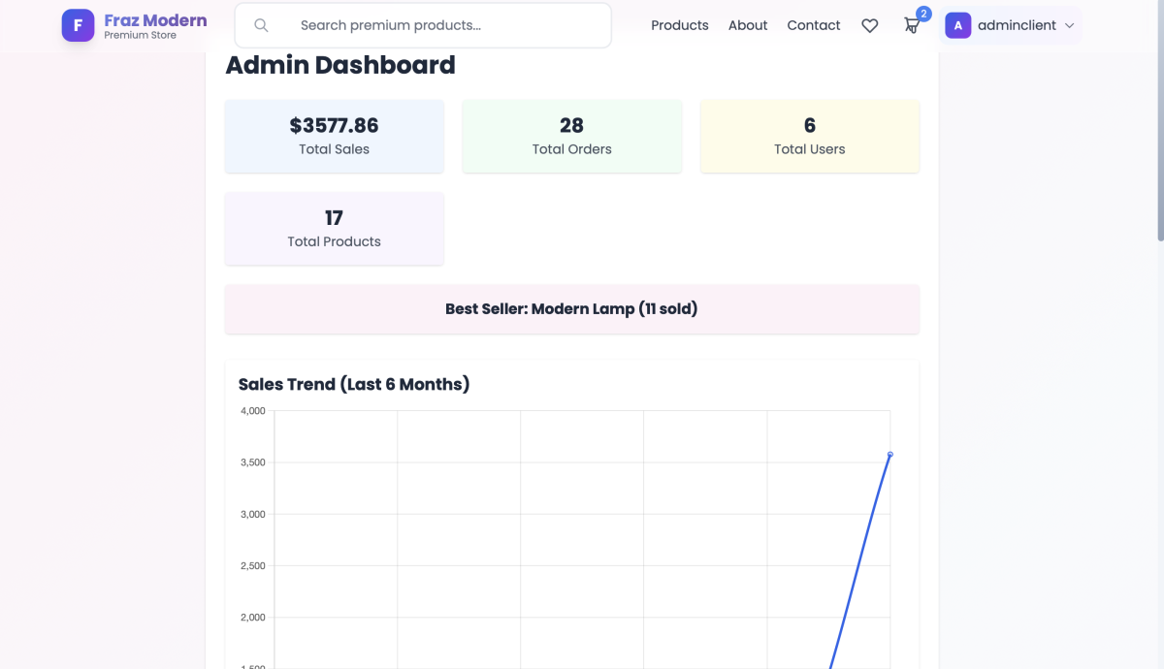Click the Sales Trend chart title
1164x669 pixels.
click(354, 385)
